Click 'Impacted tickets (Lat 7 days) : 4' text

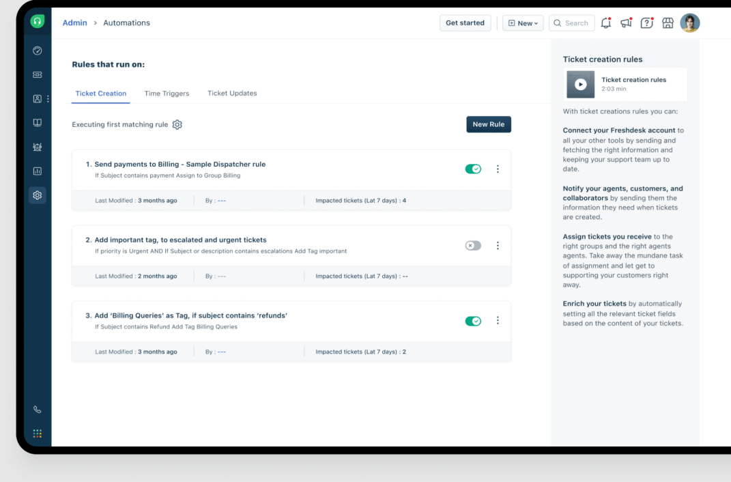(360, 201)
